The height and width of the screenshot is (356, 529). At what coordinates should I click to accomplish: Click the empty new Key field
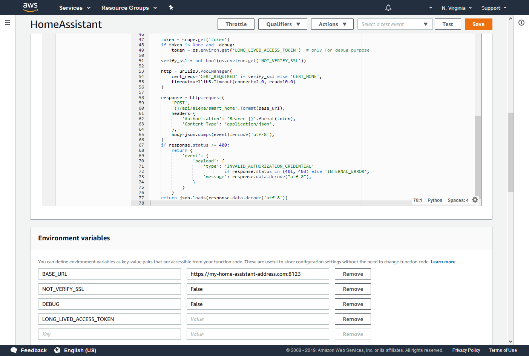coord(109,334)
